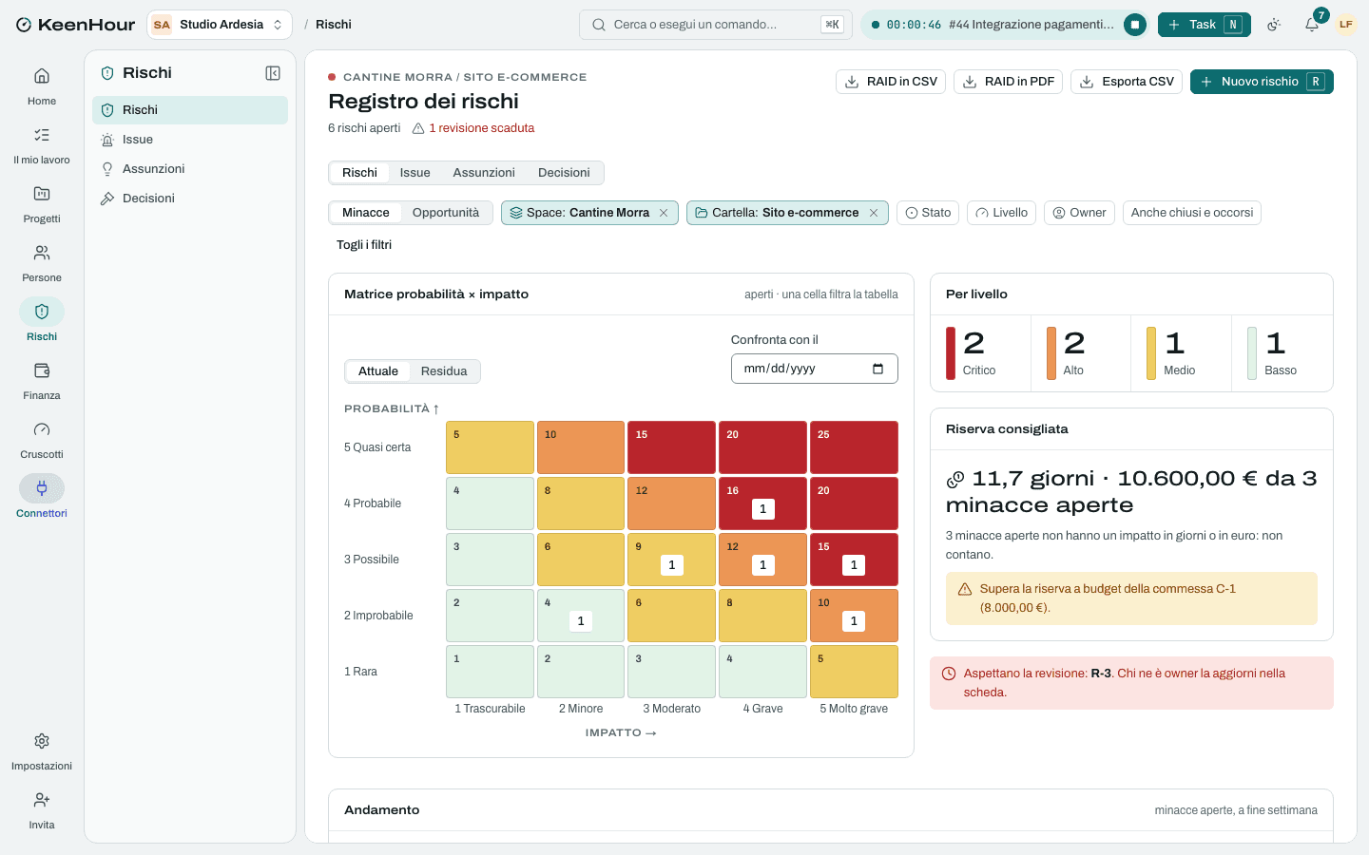Filter by the Medio level card
This screenshot has width=1369, height=855.
coord(1182,353)
